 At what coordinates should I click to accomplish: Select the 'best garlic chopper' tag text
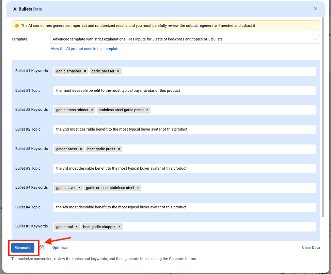click(x=99, y=227)
